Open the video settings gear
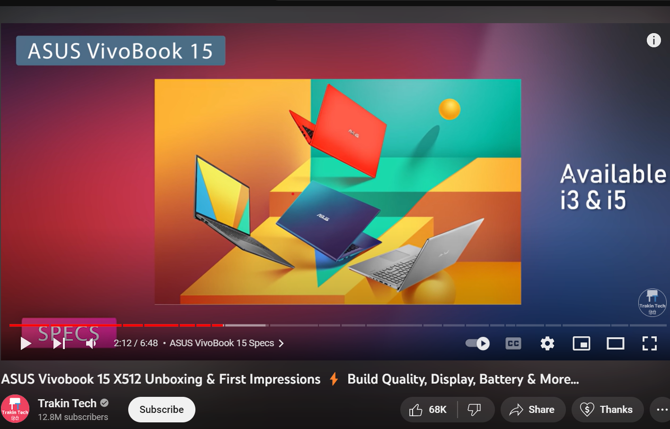The image size is (670, 429). pyautogui.click(x=547, y=343)
